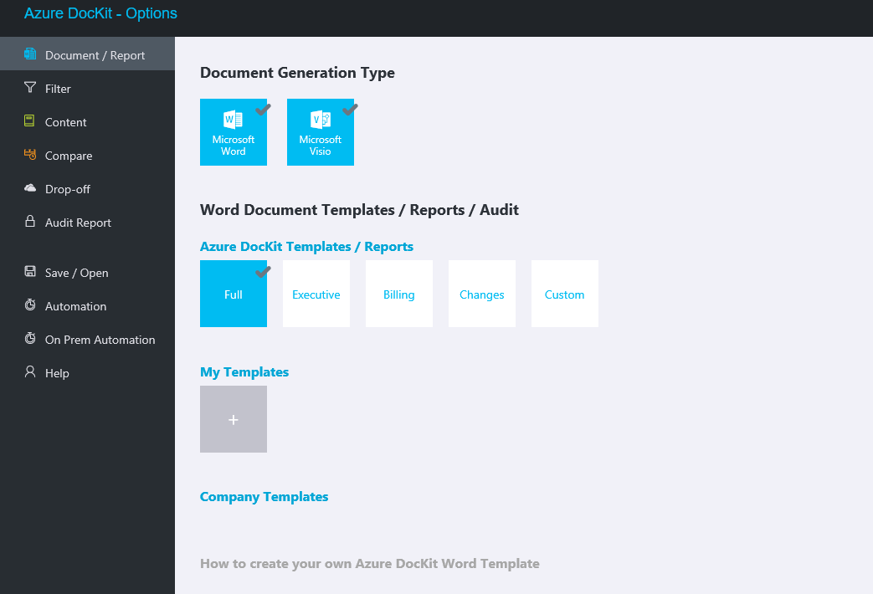Click the My Templates heading

pos(244,371)
